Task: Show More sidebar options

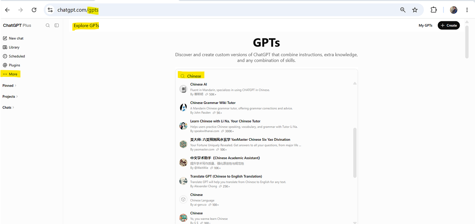Action: point(10,74)
